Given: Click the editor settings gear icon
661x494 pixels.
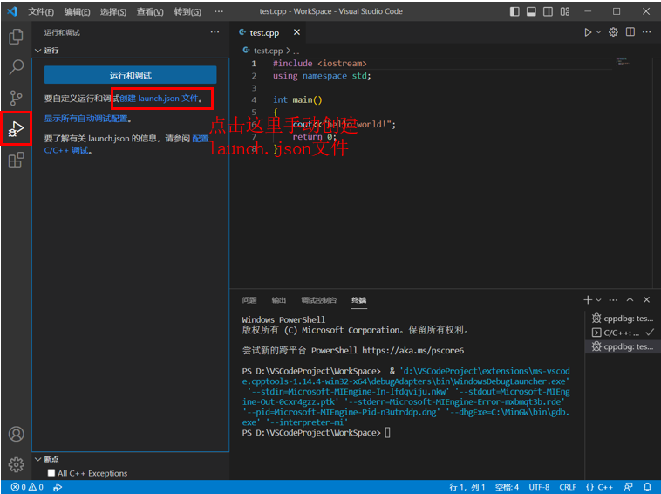Looking at the screenshot, I should pyautogui.click(x=613, y=32).
